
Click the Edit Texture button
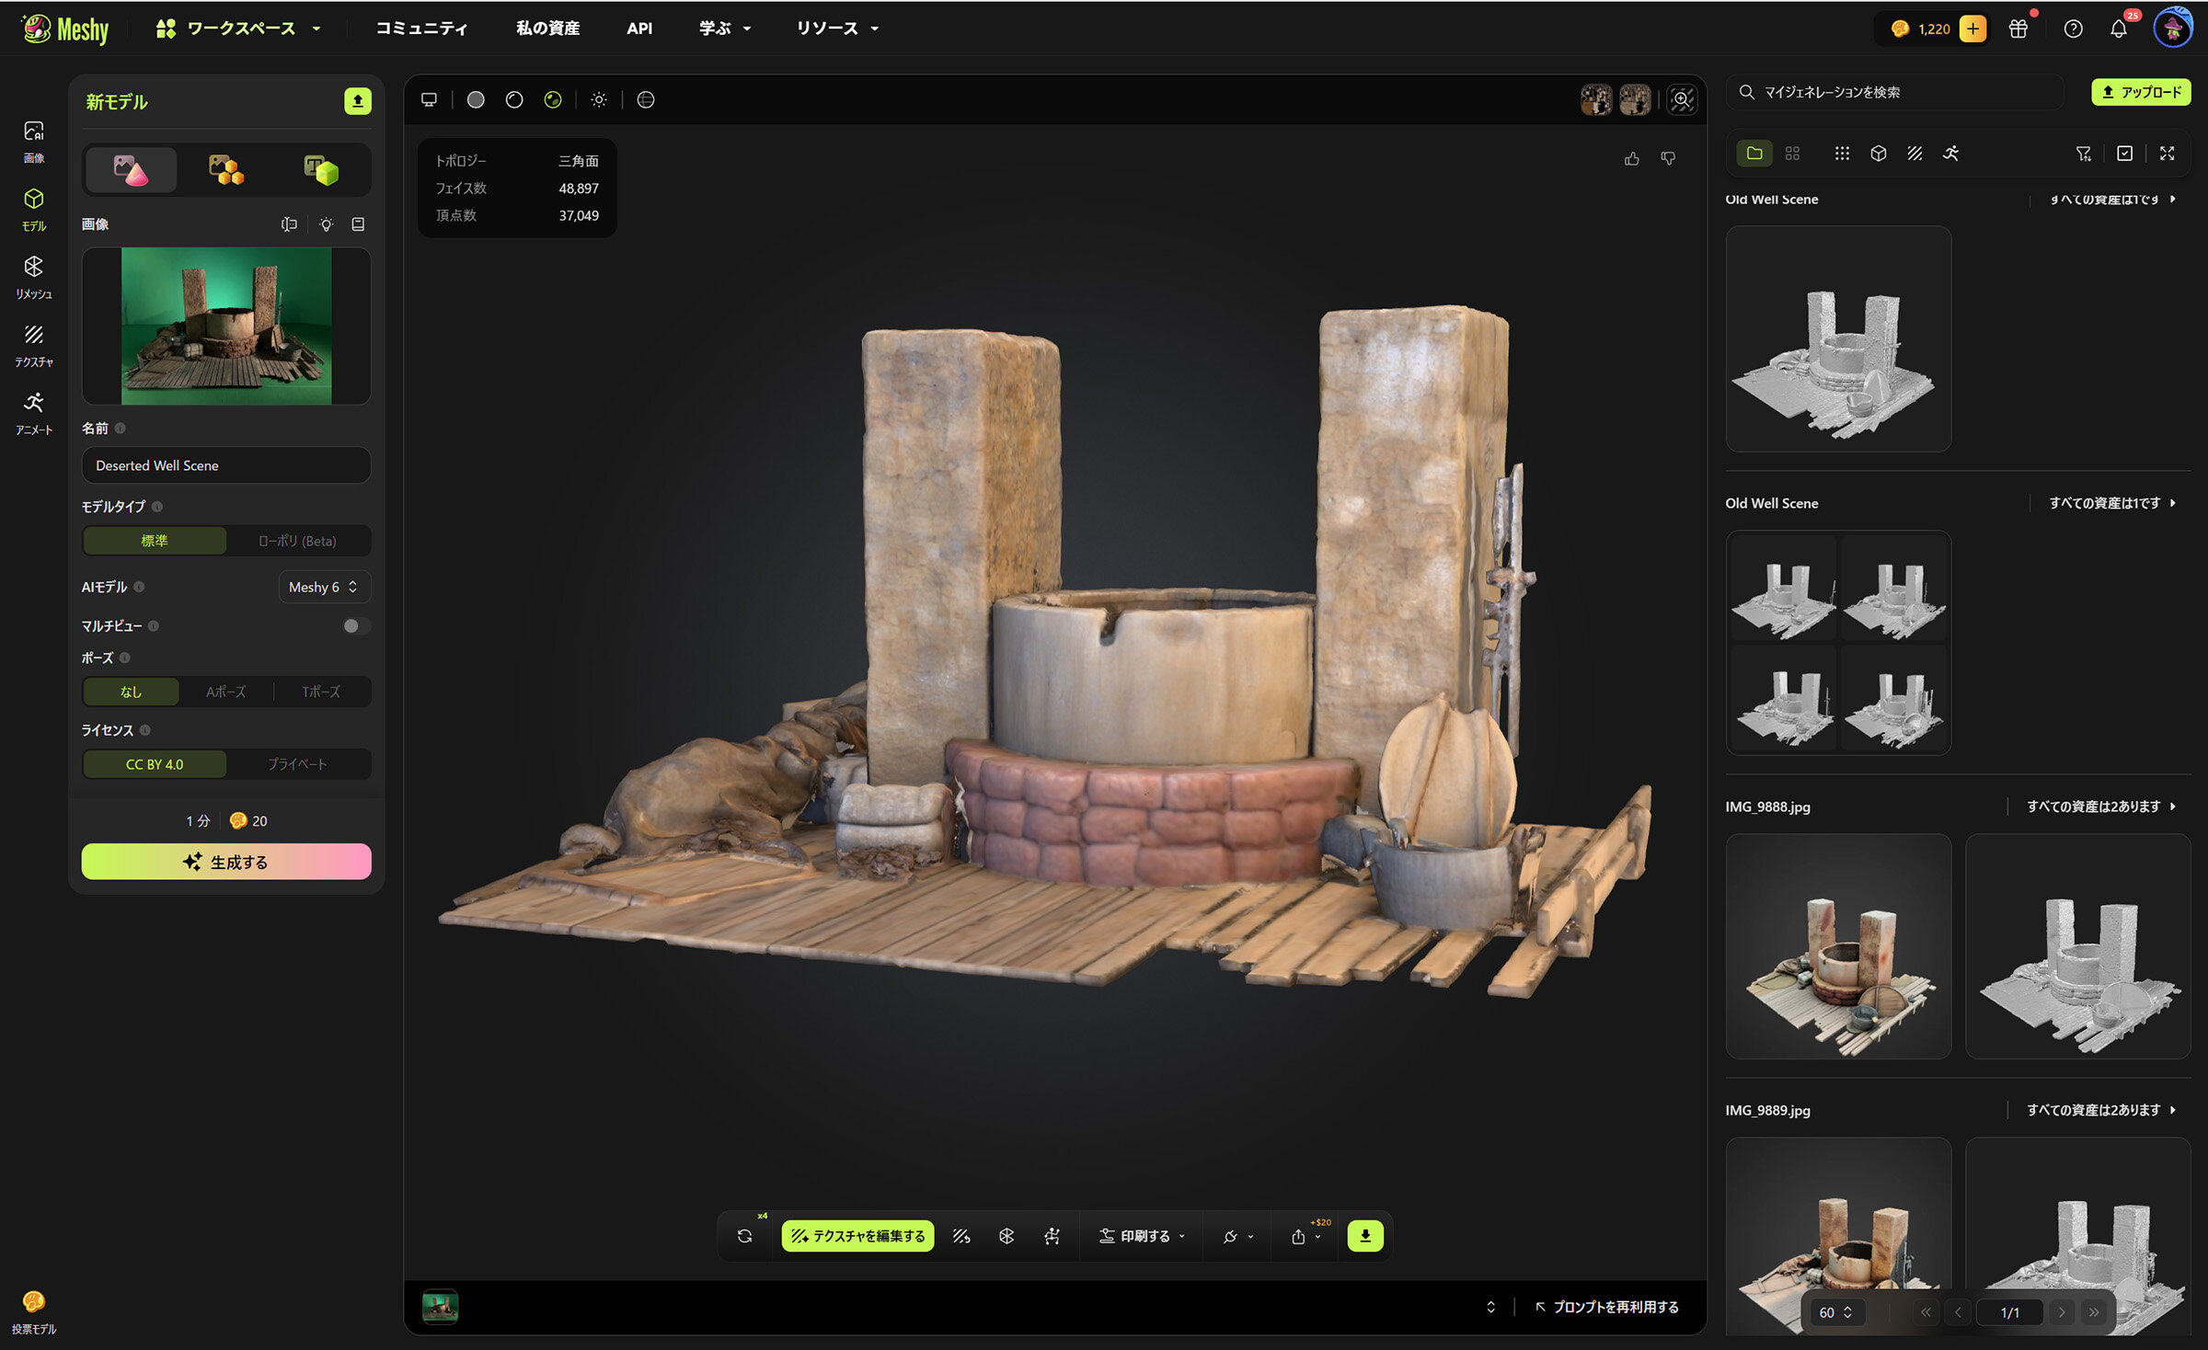[857, 1236]
